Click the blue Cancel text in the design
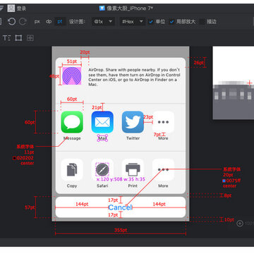Image resolution: width=254 pixels, height=254 pixels. tap(120, 207)
